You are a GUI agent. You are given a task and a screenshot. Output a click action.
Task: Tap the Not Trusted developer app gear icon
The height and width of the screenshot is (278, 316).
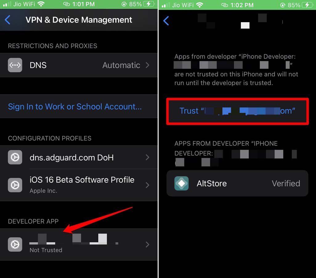pyautogui.click(x=15, y=244)
